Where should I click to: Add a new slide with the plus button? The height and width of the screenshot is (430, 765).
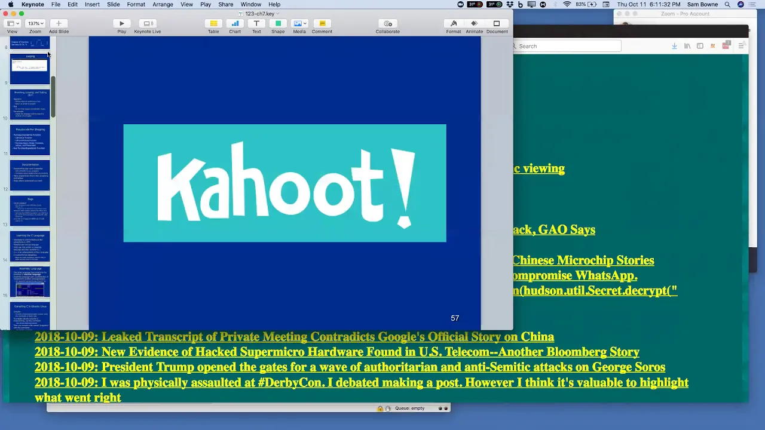click(59, 23)
